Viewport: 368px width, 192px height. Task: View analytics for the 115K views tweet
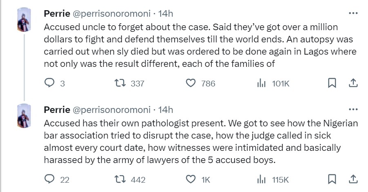[x=261, y=179]
